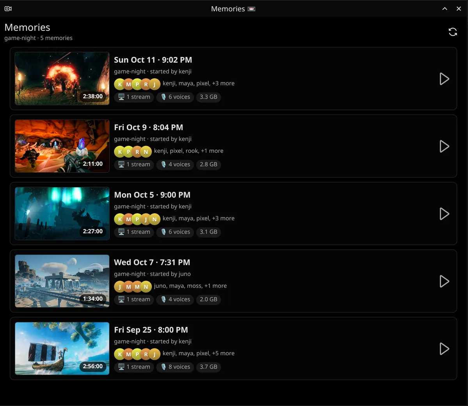Click the Memories page heading

[27, 27]
